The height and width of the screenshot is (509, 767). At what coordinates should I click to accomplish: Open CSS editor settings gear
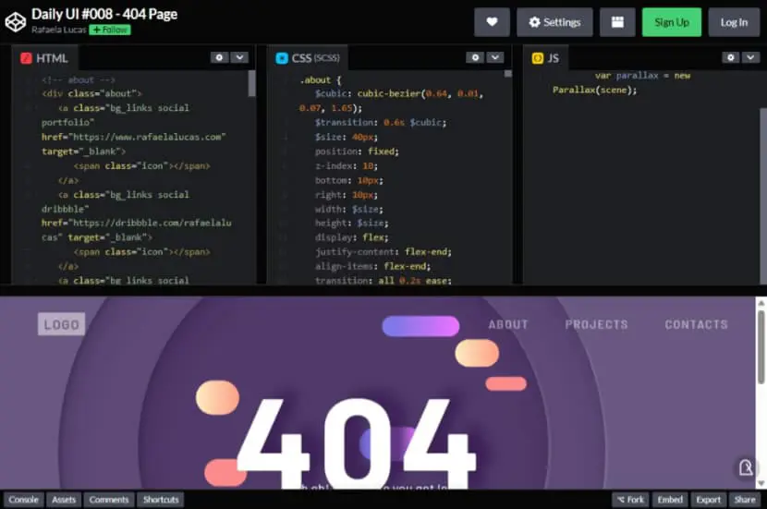tap(474, 57)
